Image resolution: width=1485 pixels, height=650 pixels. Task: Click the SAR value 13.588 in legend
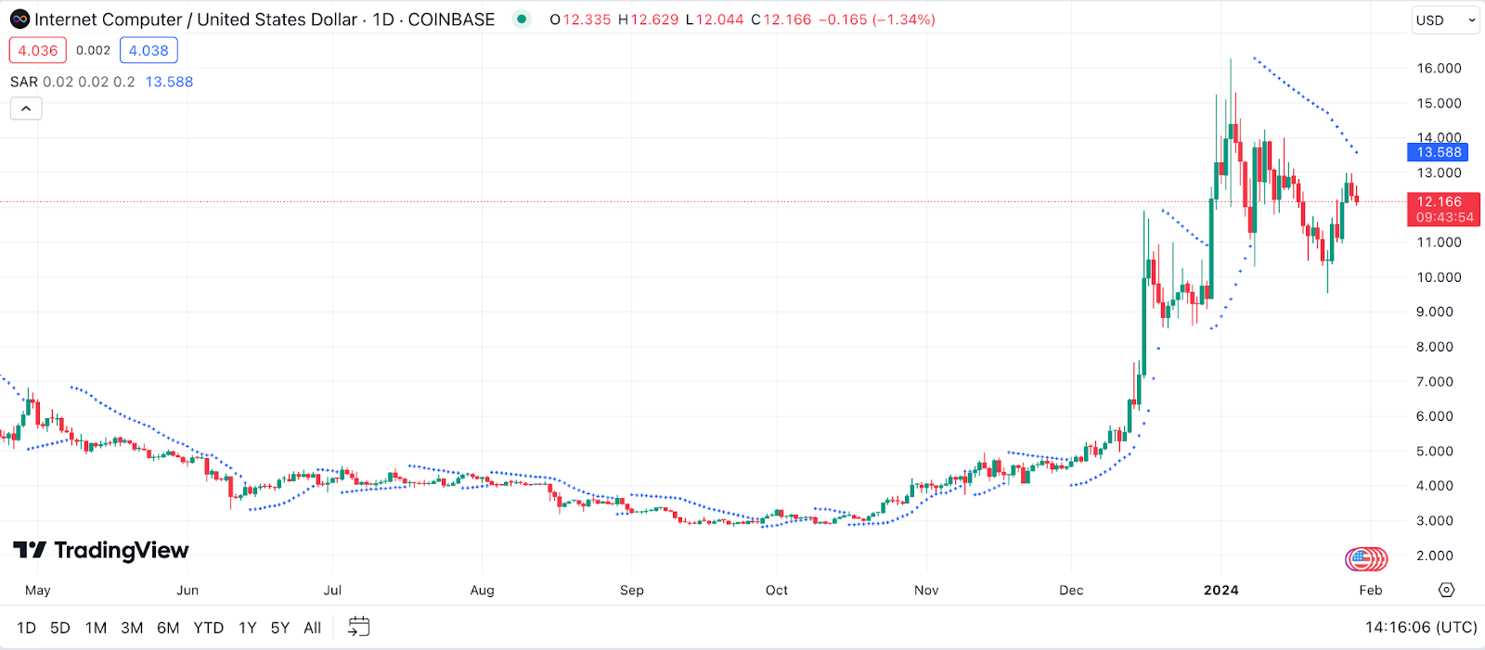(169, 82)
